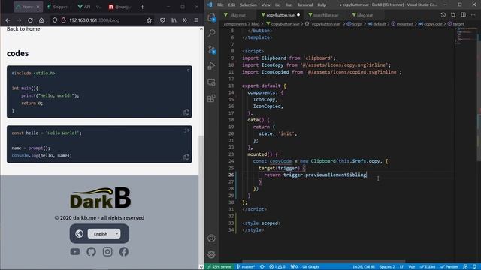The height and width of the screenshot is (270, 481).
Task: View site security lock information
Action: click(63, 20)
